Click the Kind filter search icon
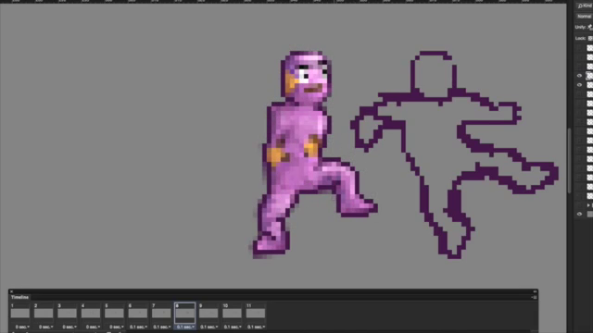This screenshot has width=593, height=333. [x=580, y=6]
